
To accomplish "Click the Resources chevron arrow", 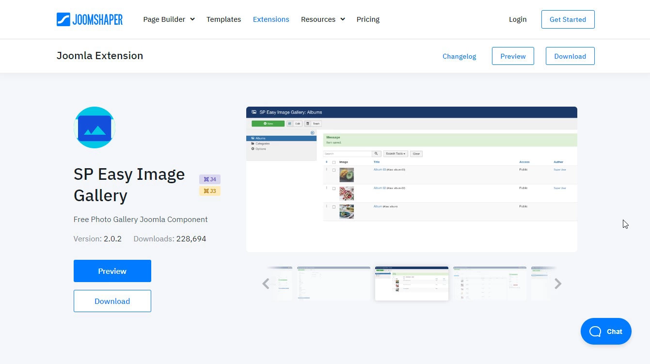I will (x=343, y=19).
